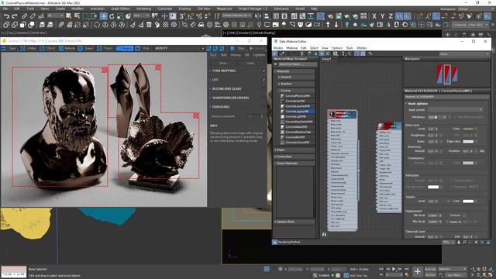Click the first zoom magnifier icon in frame buffer toolbar
This screenshot has width=496, height=279.
[208, 48]
